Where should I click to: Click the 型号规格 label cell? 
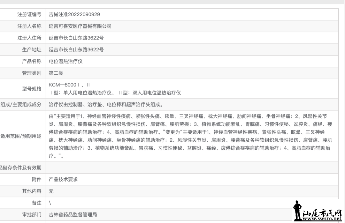(x=32, y=89)
